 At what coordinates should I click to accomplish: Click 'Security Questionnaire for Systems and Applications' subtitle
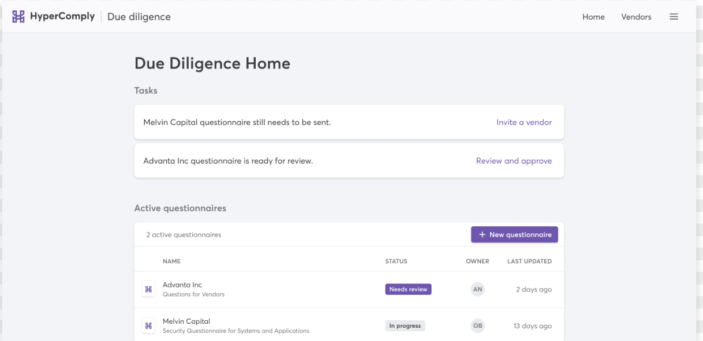point(236,331)
